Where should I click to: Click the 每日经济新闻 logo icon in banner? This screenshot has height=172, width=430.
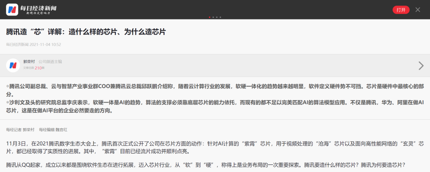(x=12, y=10)
